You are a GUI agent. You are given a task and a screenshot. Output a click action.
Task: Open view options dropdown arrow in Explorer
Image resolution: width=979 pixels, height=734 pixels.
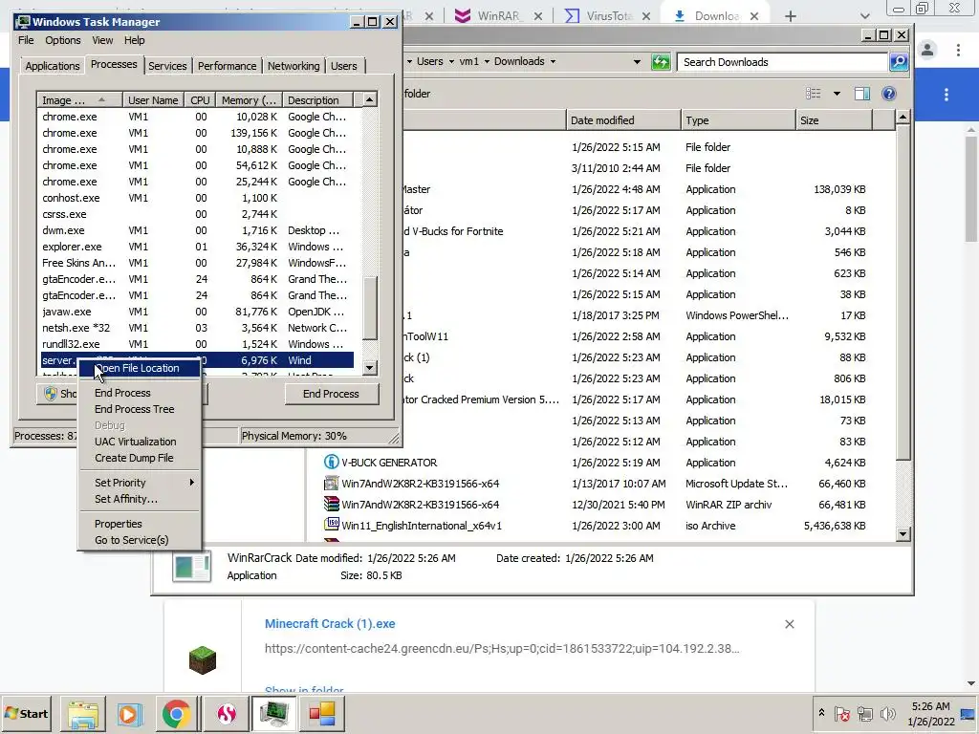[837, 94]
